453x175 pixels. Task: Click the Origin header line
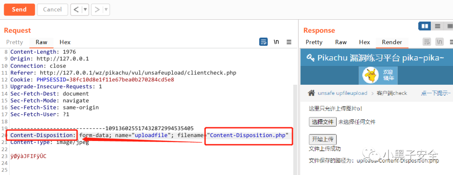49,59
